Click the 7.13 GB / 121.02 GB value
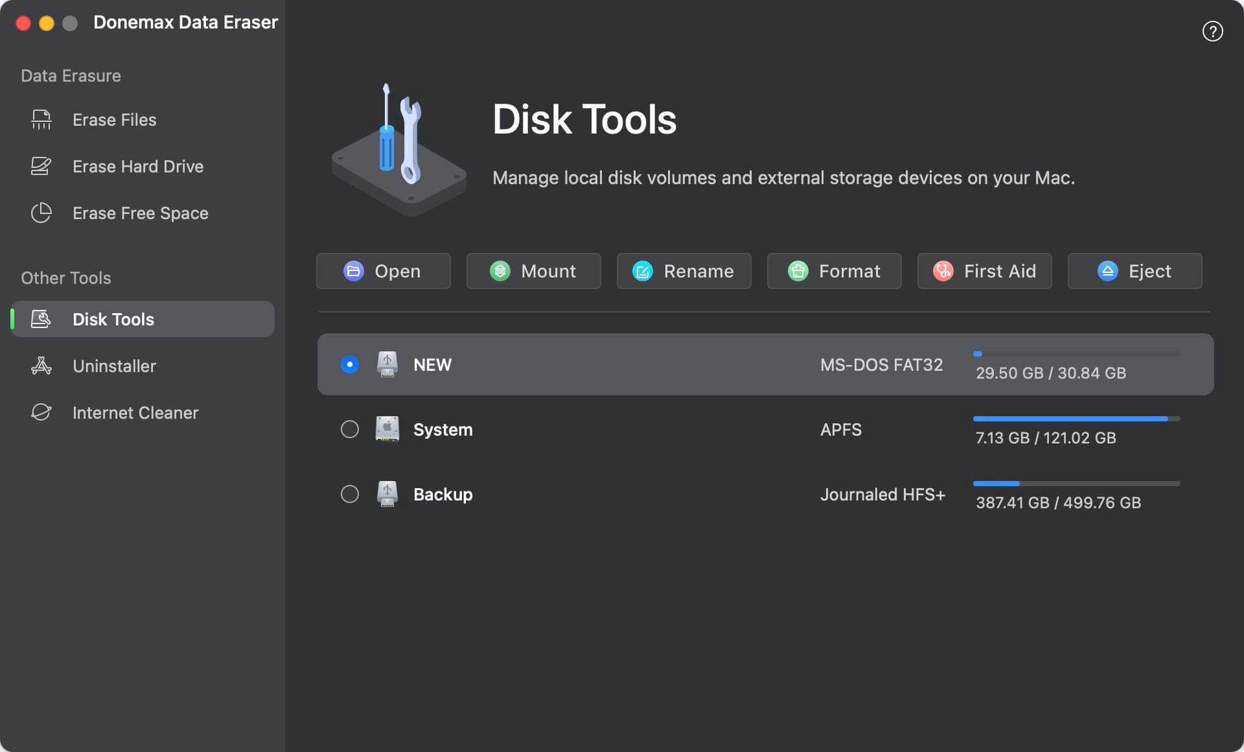Image resolution: width=1244 pixels, height=752 pixels. pos(1046,438)
